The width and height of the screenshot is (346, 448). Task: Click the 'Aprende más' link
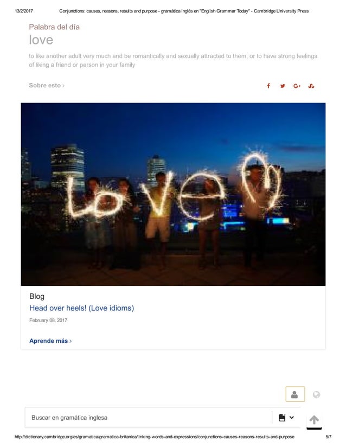click(50, 341)
